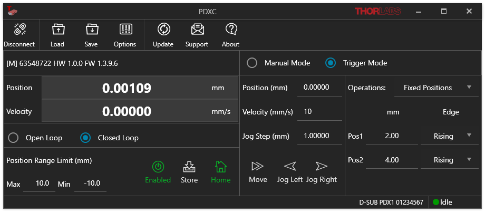
Task: Click the Edge column header
Action: click(451, 112)
